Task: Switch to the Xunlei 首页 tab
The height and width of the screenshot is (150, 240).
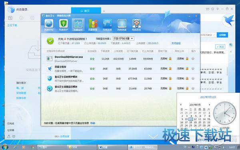Action: [86, 11]
